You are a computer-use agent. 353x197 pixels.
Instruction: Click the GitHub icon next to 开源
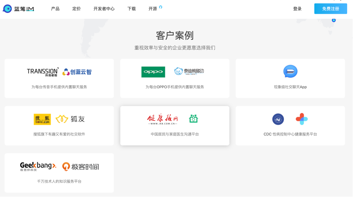point(161,7)
